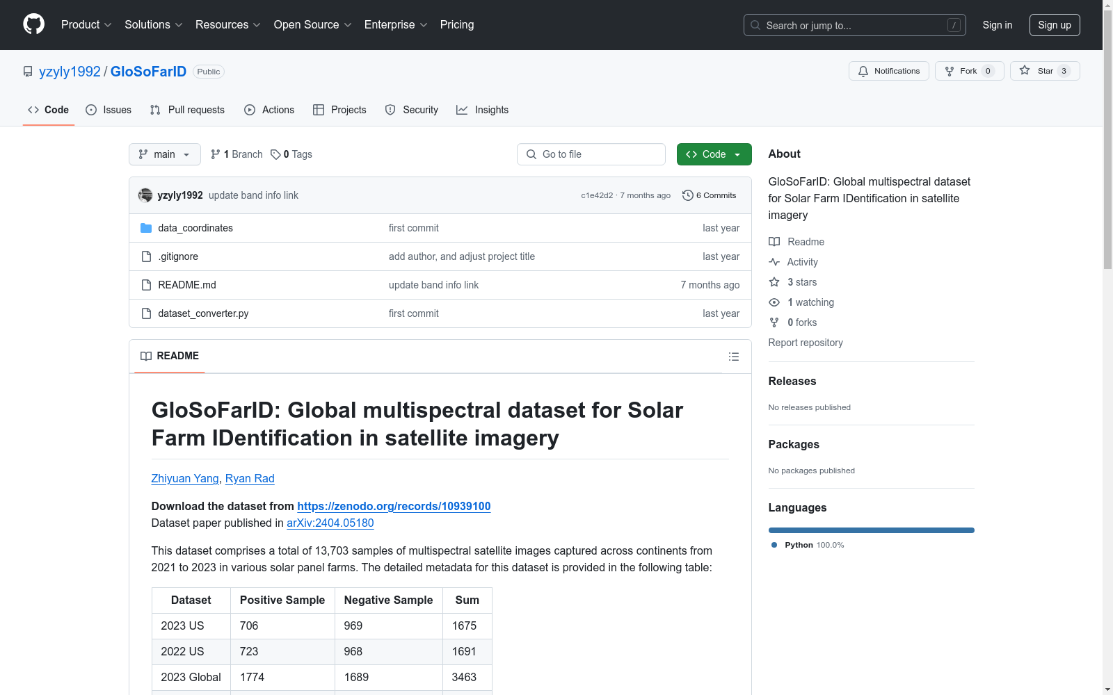The width and height of the screenshot is (1113, 695).
Task: Open the arXiv:2404.05180 paper link
Action: (330, 523)
